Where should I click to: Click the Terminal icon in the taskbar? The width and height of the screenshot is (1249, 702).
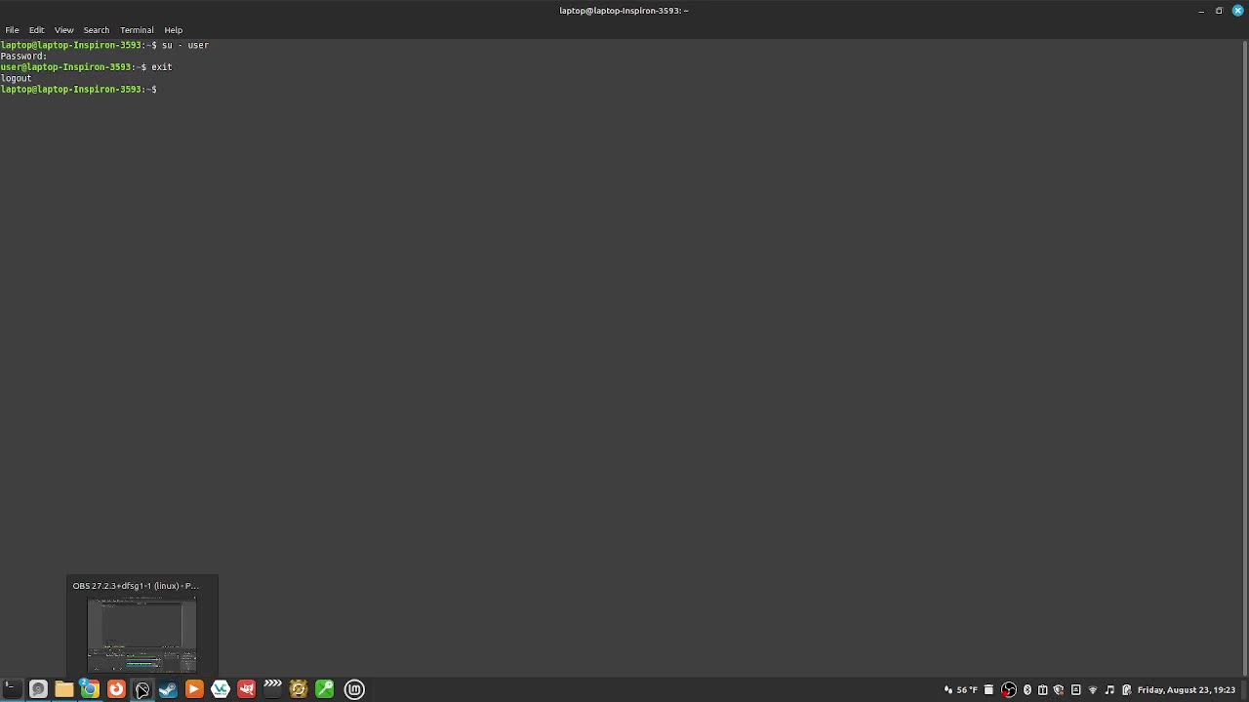pyautogui.click(x=12, y=689)
